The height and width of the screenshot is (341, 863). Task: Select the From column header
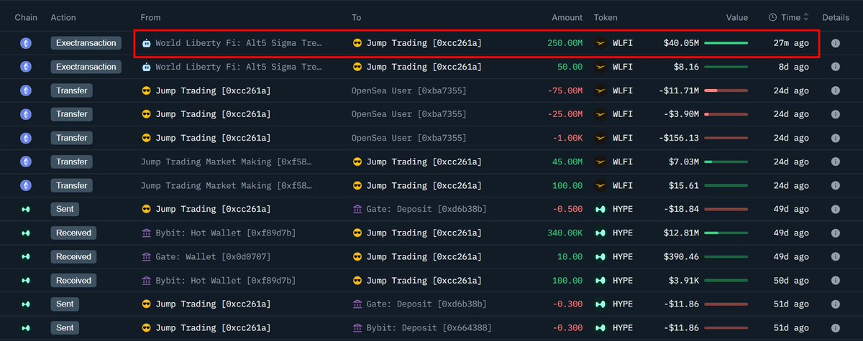151,17
